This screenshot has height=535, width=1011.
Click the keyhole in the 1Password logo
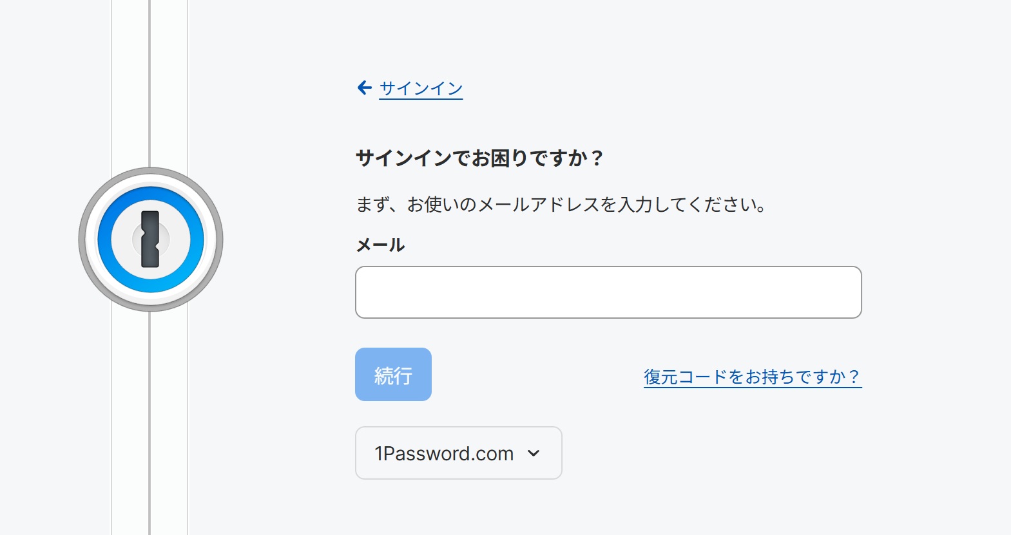(x=150, y=239)
